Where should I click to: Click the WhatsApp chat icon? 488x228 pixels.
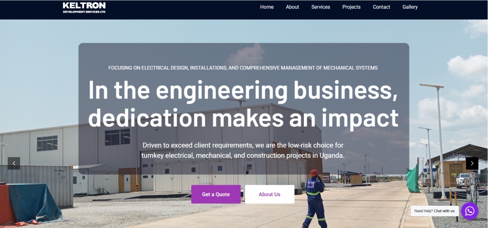(x=469, y=211)
